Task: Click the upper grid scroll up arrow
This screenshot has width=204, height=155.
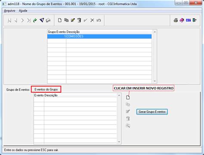Action: point(155,32)
